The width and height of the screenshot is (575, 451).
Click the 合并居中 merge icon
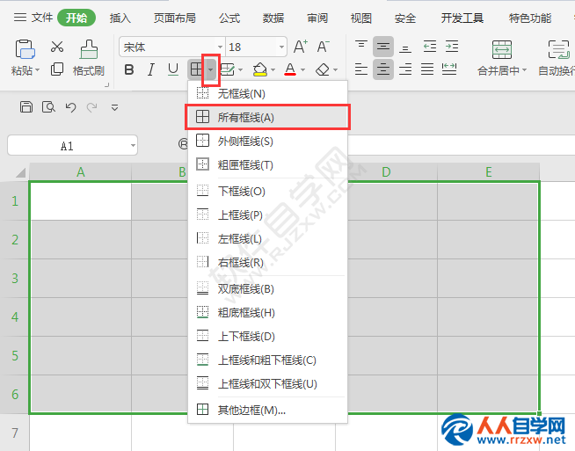pos(502,49)
